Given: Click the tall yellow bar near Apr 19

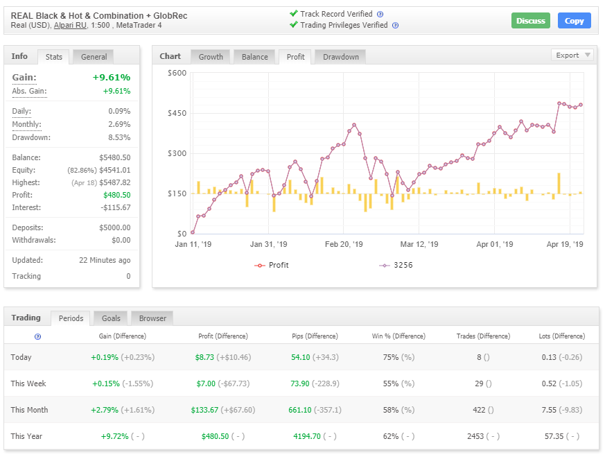Looking at the screenshot, I should 559,183.
